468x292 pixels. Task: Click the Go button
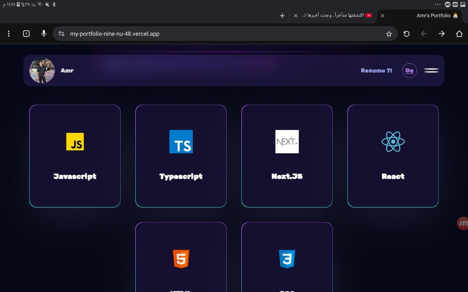pos(409,70)
